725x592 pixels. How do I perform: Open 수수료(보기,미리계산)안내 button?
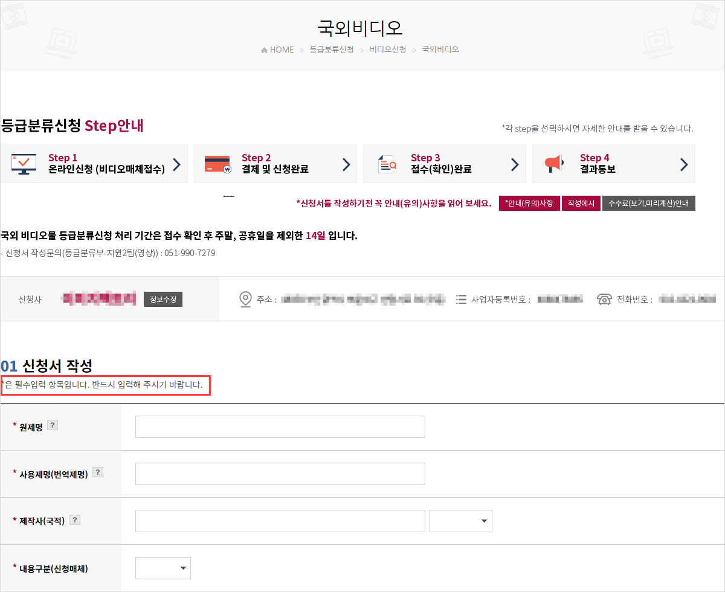[648, 204]
